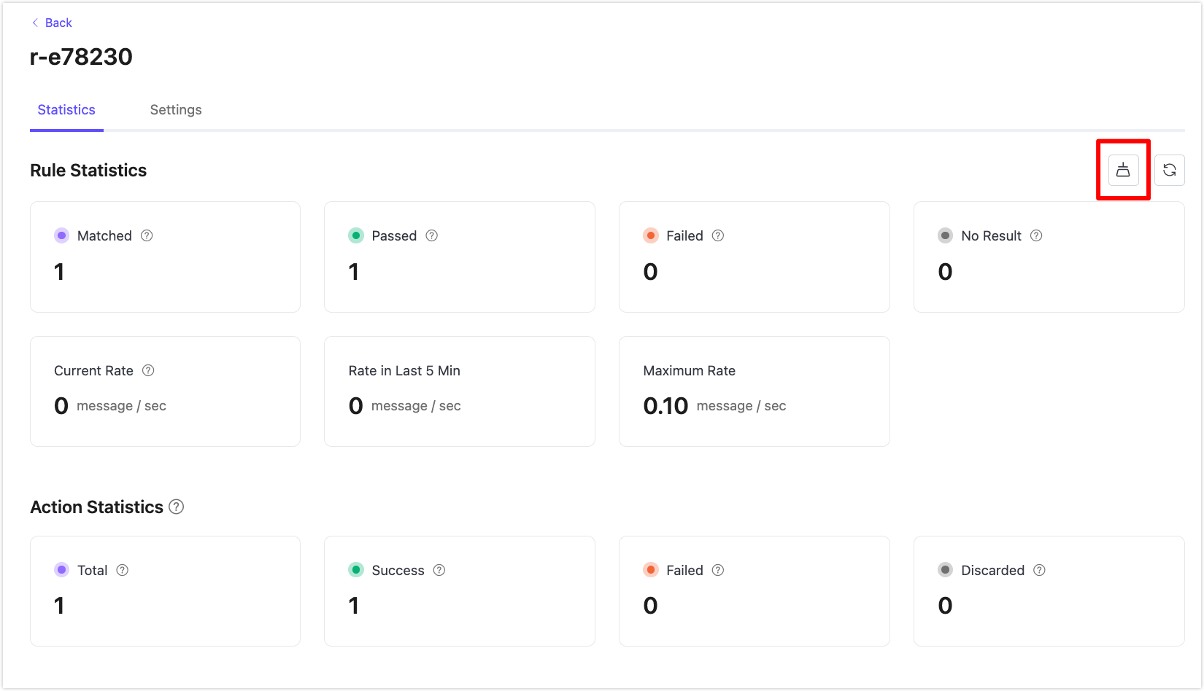
Task: Click the Rule Statistics heading
Action: 88,171
